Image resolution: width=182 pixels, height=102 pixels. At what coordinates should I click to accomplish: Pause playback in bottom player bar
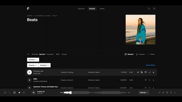pos(15,93)
